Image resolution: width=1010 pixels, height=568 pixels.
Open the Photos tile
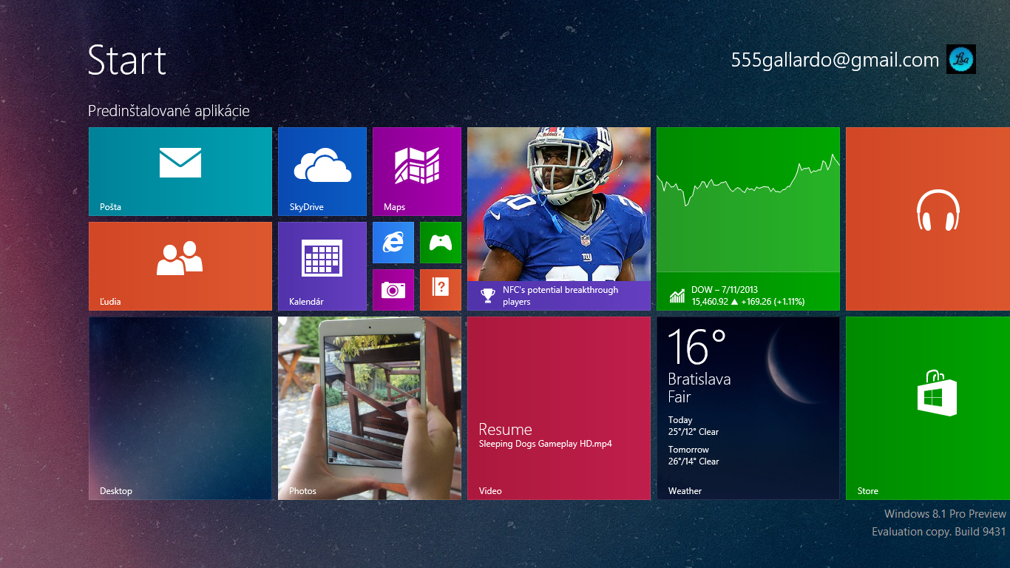370,408
